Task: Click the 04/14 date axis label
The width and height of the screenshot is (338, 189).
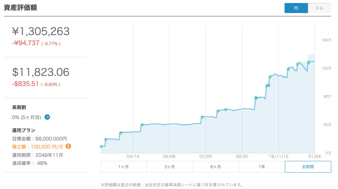Action: 133,157
